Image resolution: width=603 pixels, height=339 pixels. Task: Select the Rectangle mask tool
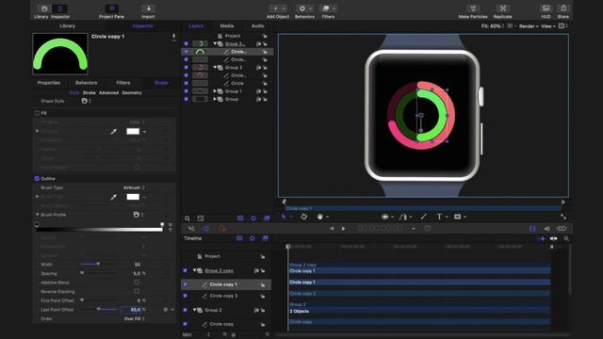pos(457,217)
